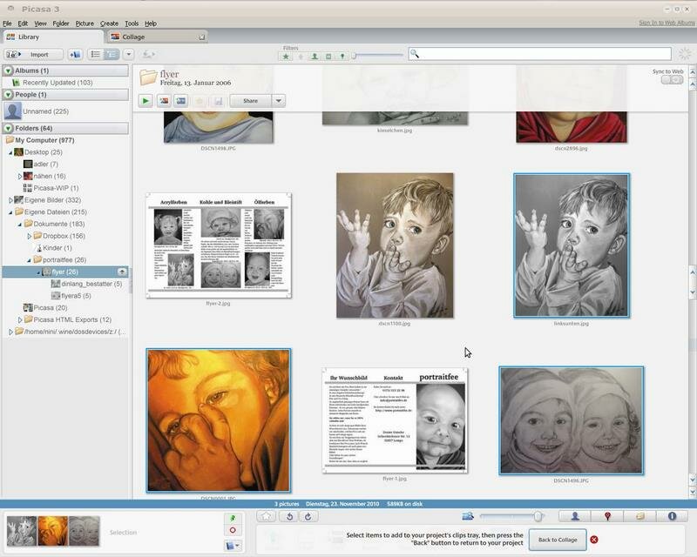Play the flyer folder slideshow
This screenshot has width=697, height=557.
tap(145, 101)
